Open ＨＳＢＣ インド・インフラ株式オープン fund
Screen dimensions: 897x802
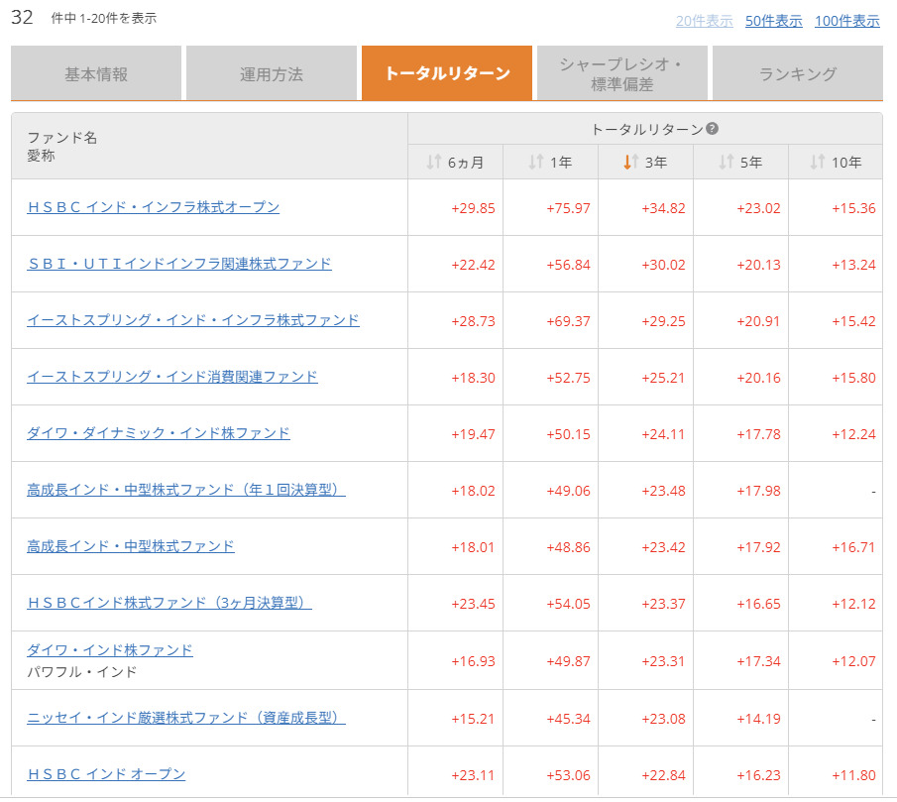(153, 207)
